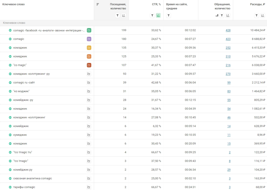This screenshot has width=267, height=190.
Task: Click the chart icon in the Обращения header
Action: [x=228, y=15]
